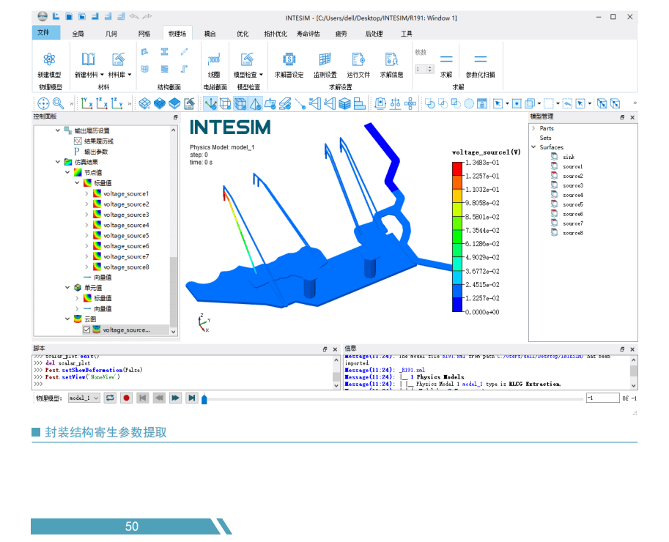Launch 参数化扫描 parametric sweep
The width and height of the screenshot is (669, 542).
(480, 61)
